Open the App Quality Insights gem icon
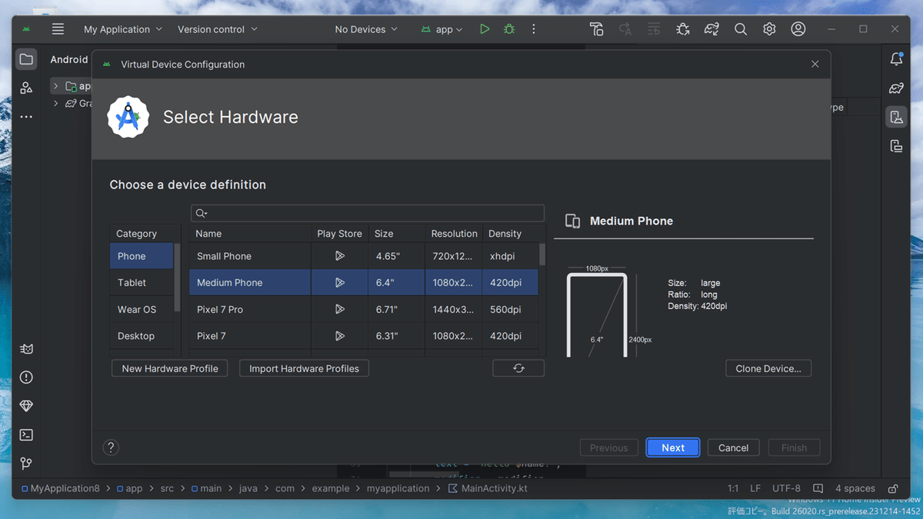The height and width of the screenshot is (519, 923). 26,406
